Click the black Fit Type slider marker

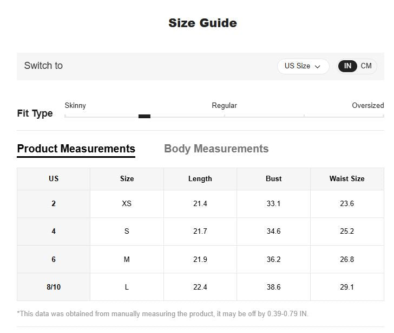pos(145,116)
